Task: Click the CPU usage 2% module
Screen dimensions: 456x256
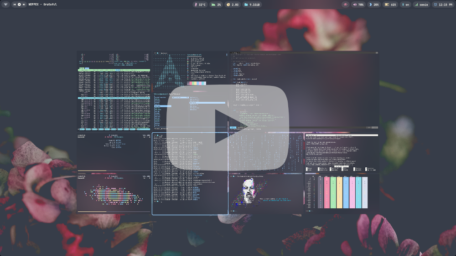Action: tap(216, 5)
